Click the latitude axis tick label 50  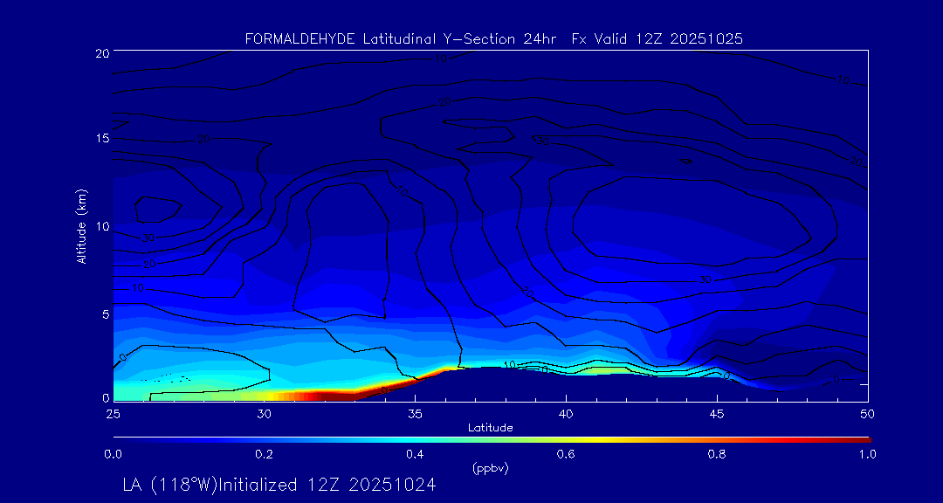click(867, 414)
